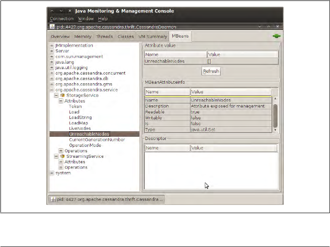Open the Help menu
330x247 pixels.
click(103, 19)
